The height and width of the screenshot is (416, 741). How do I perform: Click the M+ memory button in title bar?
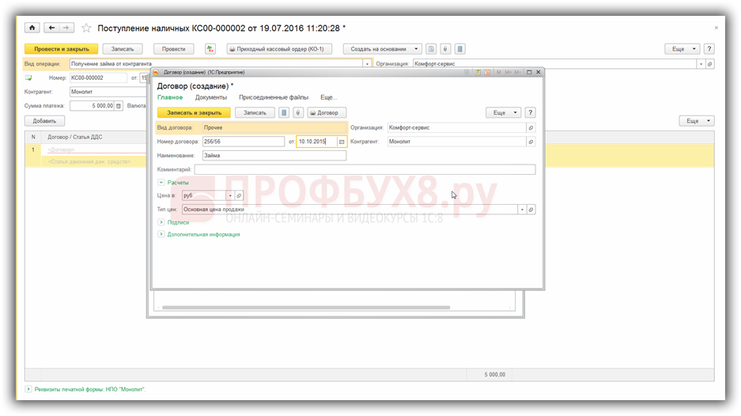(508, 72)
